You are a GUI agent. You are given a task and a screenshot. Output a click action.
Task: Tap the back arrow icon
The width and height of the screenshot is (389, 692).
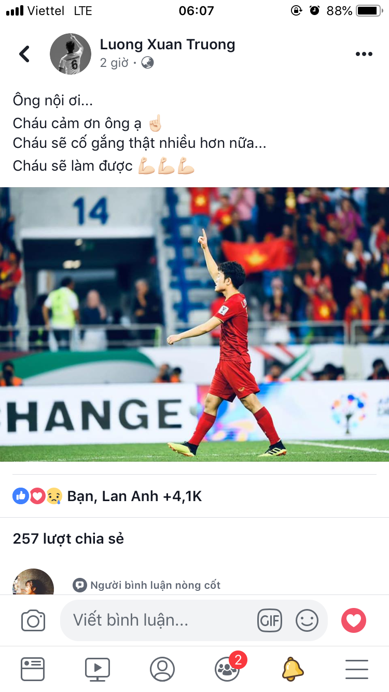pos(24,54)
